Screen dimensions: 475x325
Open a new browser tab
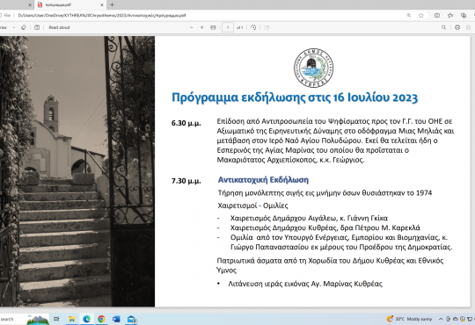tap(112, 5)
